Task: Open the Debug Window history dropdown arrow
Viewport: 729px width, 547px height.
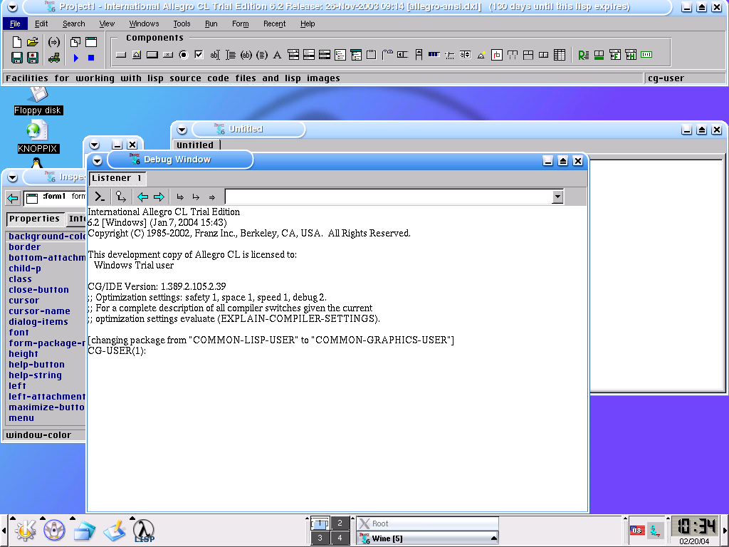Action: click(557, 197)
